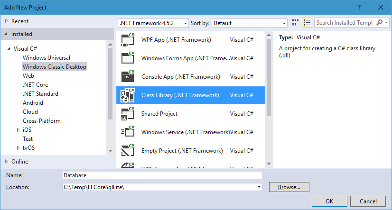Select the .NET Core category
Screen dimensions: 392x210
pyautogui.click(x=35, y=85)
